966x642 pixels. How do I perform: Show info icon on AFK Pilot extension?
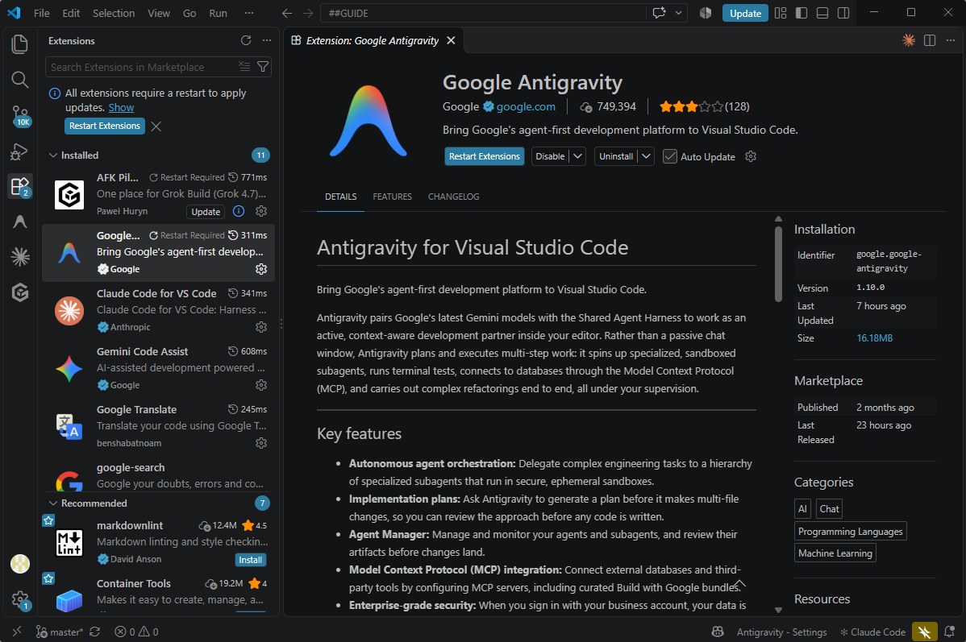tap(239, 211)
